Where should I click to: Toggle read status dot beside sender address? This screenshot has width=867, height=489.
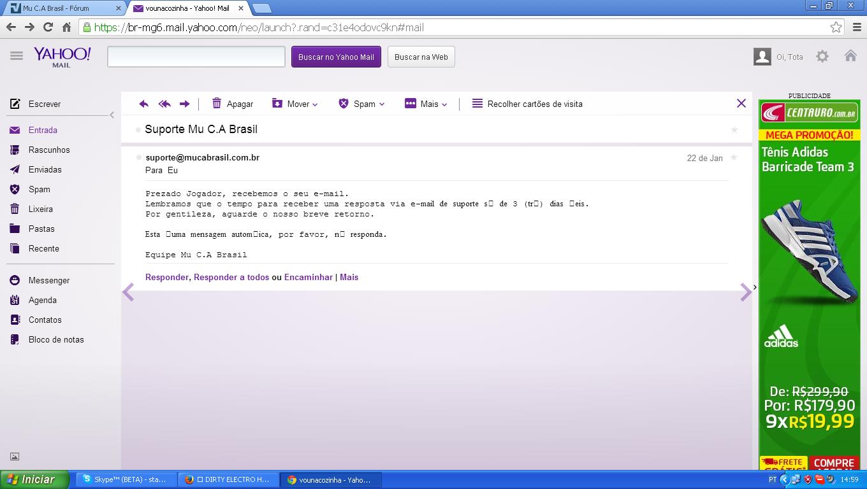[x=138, y=157]
